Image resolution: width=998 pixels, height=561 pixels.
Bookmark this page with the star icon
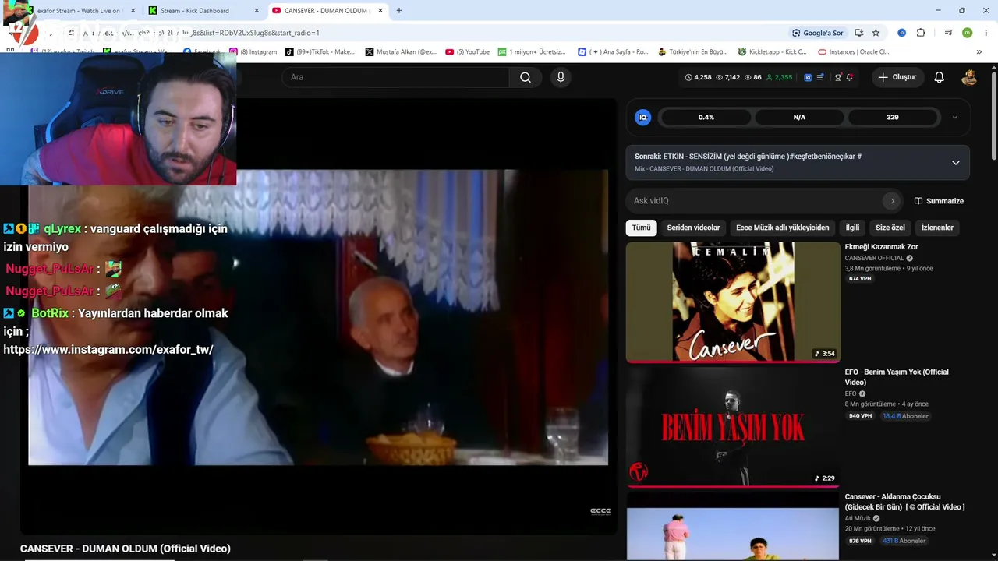tap(876, 33)
